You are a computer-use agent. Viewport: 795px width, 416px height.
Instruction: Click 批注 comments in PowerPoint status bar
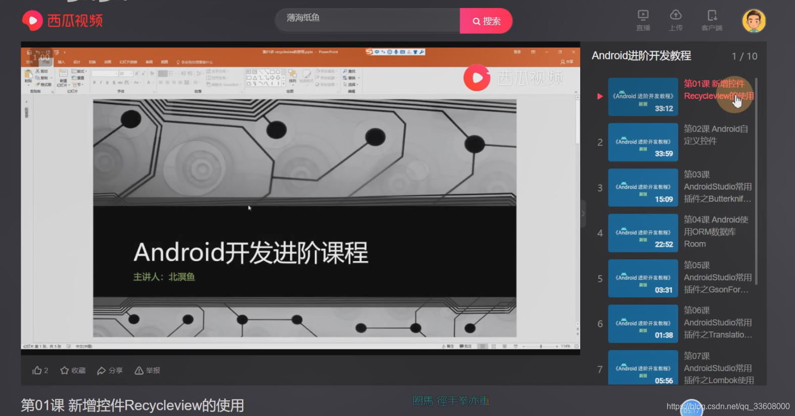point(465,346)
